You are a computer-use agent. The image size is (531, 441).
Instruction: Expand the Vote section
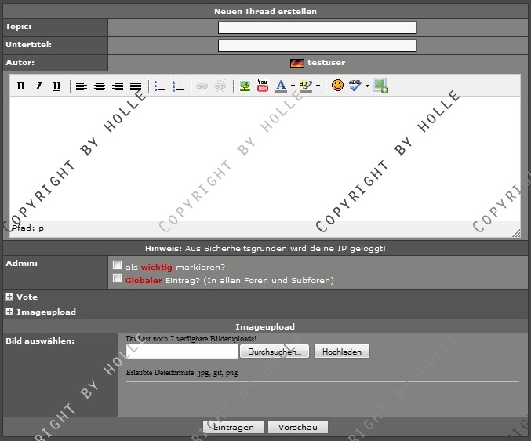[x=9, y=297]
